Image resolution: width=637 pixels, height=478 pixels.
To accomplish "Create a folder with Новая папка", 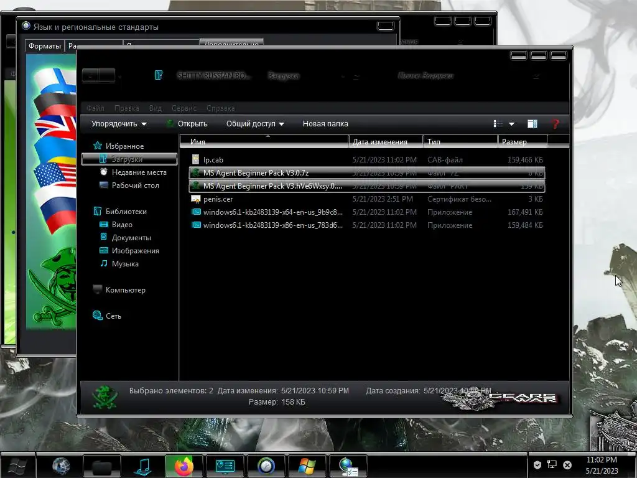I will (325, 124).
